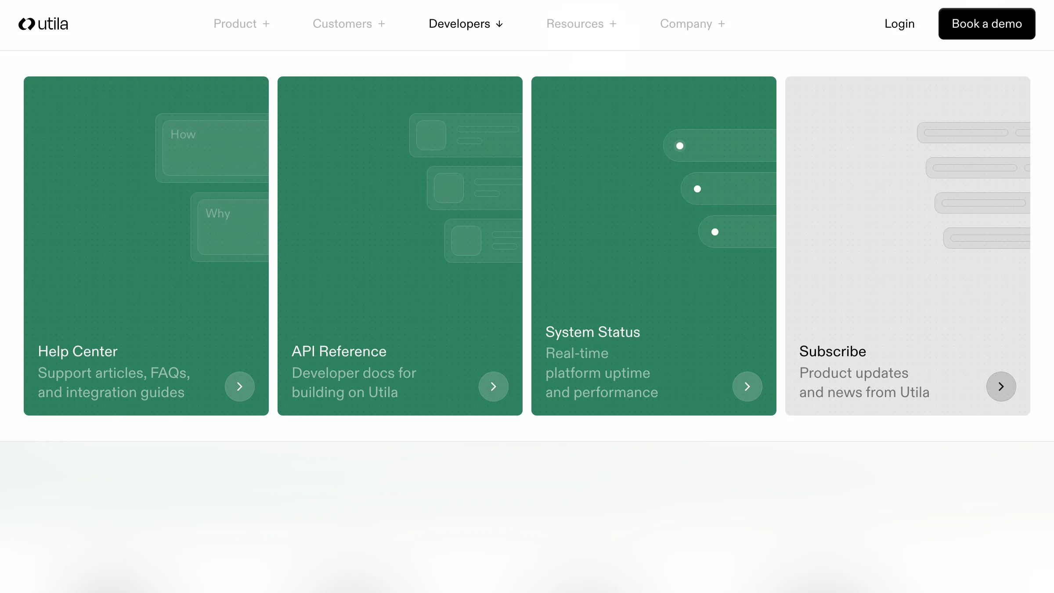Open the Customers menu item
The height and width of the screenshot is (593, 1054).
tap(342, 24)
